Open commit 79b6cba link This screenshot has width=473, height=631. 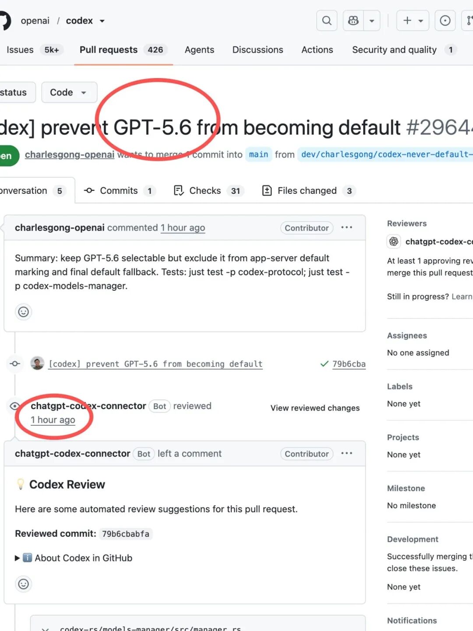click(349, 364)
